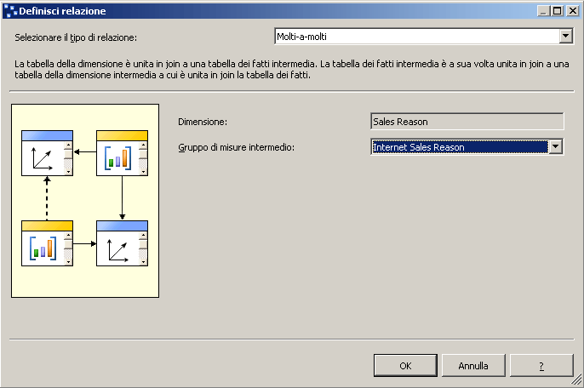Click the top-right yellow measure group icon
584x388 pixels.
pos(123,153)
